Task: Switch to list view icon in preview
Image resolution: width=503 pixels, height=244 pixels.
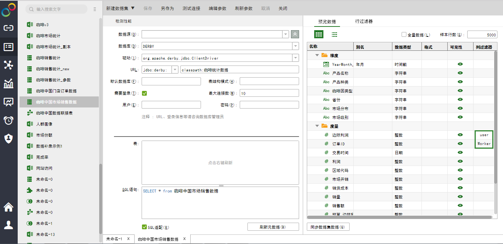Action: pos(334,35)
